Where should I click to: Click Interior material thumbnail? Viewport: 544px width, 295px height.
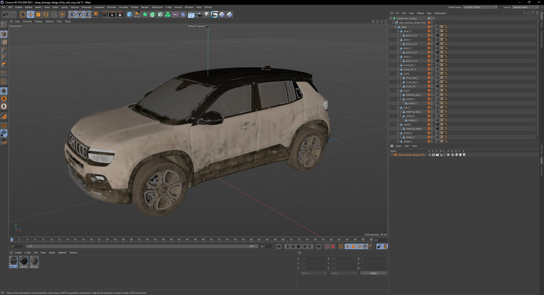tap(24, 261)
